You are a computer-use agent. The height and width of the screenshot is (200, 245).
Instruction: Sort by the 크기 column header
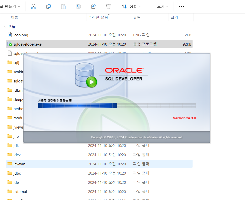point(174,17)
